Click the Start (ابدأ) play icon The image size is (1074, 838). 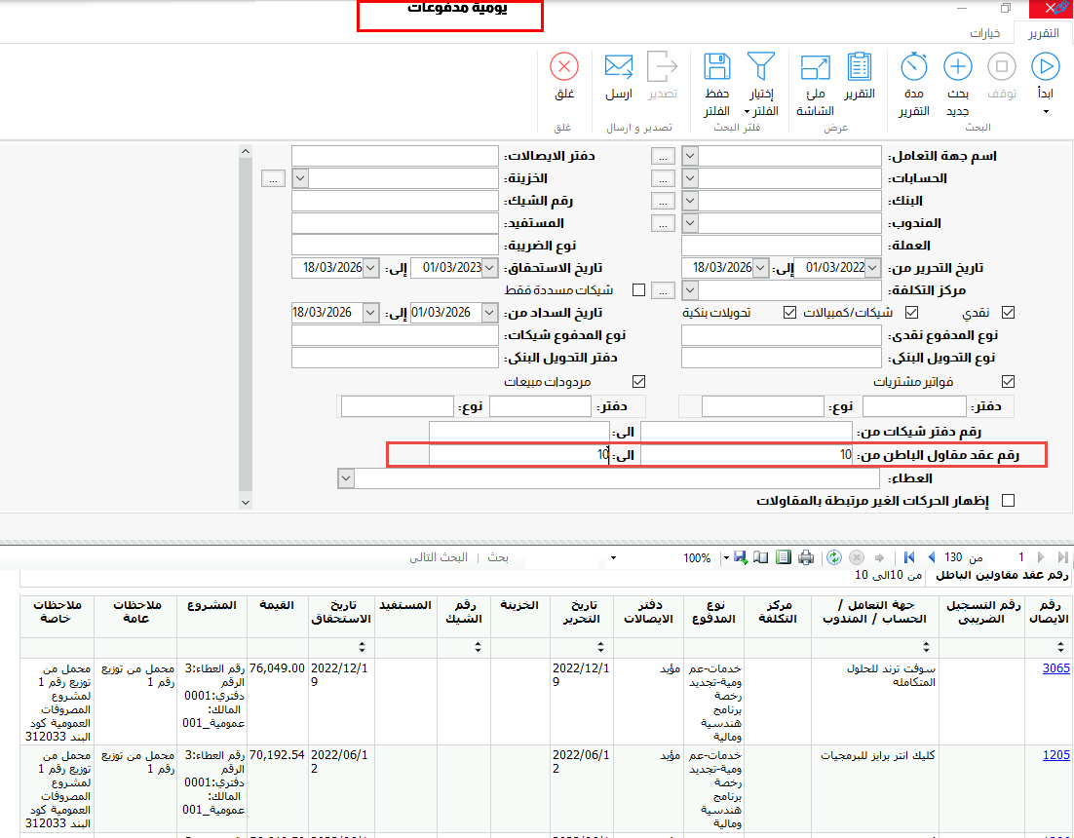coord(1046,67)
